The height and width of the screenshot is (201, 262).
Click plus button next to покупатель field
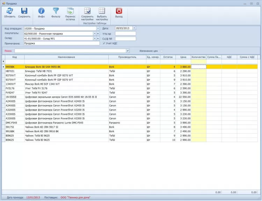[98, 33]
